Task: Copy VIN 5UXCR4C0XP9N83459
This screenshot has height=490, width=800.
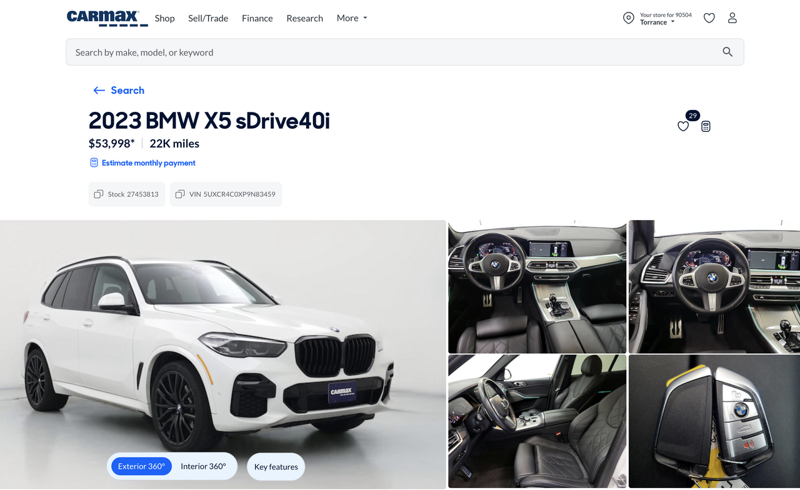Action: [226, 194]
